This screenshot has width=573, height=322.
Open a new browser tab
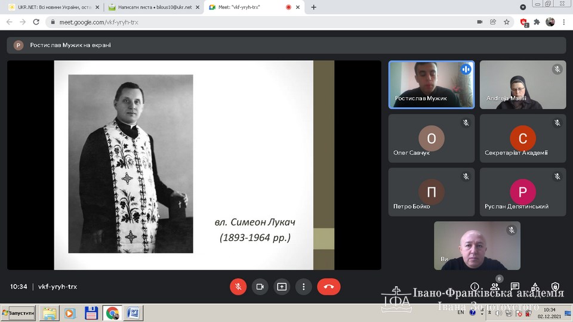point(314,7)
